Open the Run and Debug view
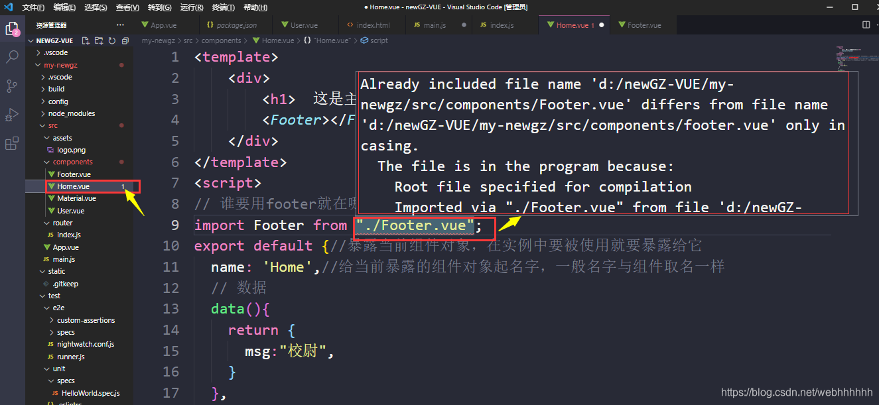 [x=12, y=115]
